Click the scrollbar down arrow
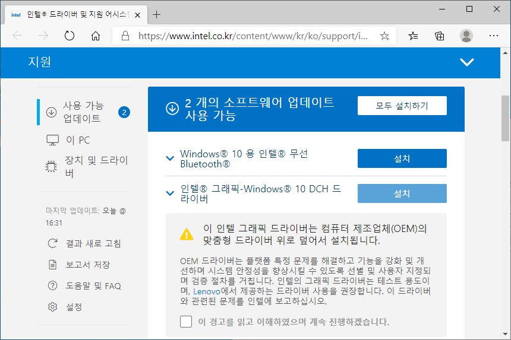This screenshot has width=511, height=340. click(505, 334)
